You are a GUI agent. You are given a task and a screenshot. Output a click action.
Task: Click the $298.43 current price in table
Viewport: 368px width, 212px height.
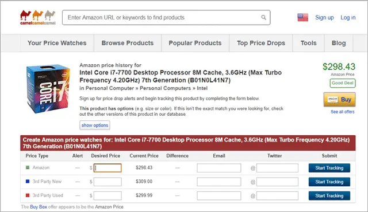pos(144,167)
